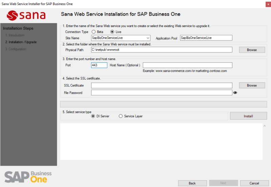Click the Port number field
This screenshot has width=271, height=187.
coord(99,65)
